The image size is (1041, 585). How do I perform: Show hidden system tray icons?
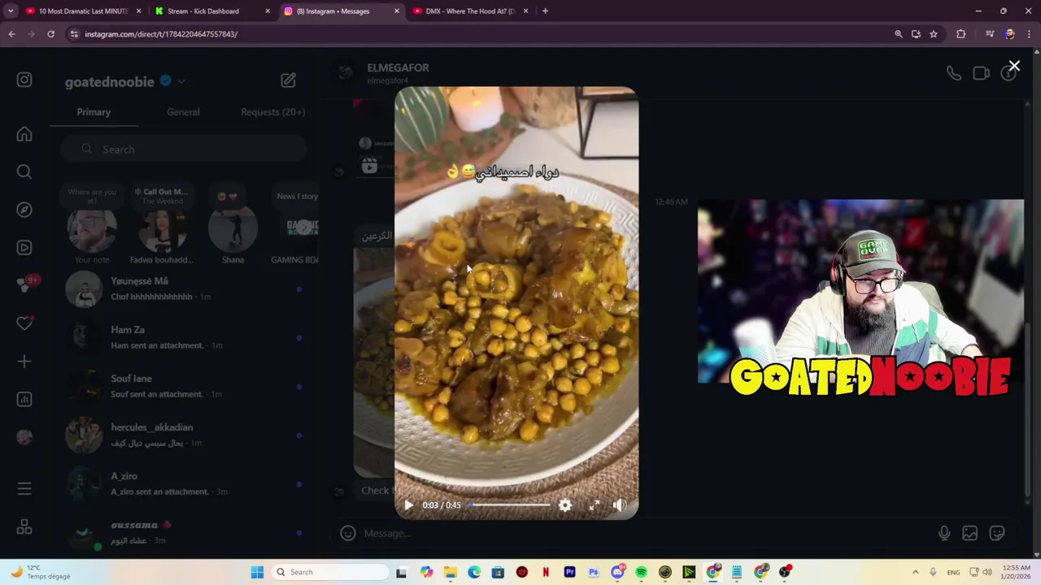point(915,572)
